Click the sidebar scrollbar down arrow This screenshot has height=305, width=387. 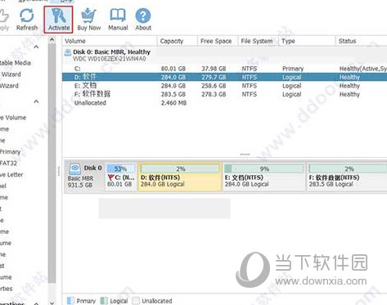pos(52,303)
